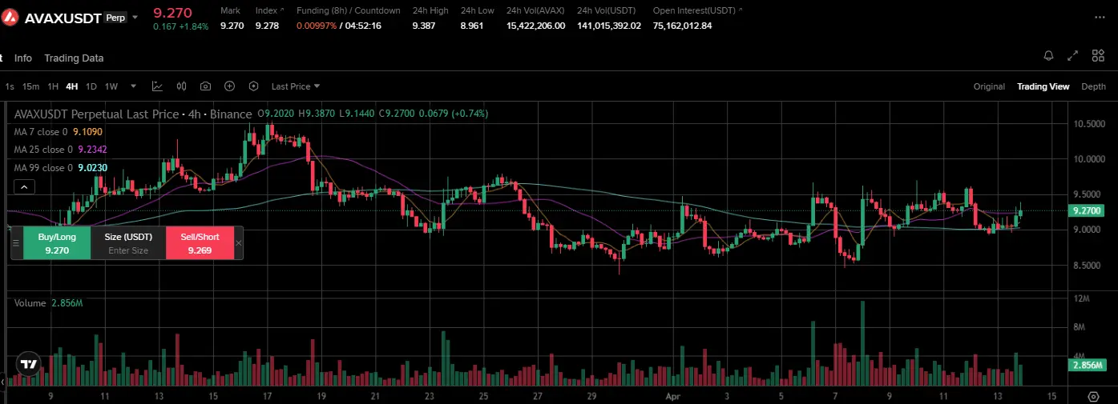
Task: Open chart settings hexagon icon
Action: (253, 86)
